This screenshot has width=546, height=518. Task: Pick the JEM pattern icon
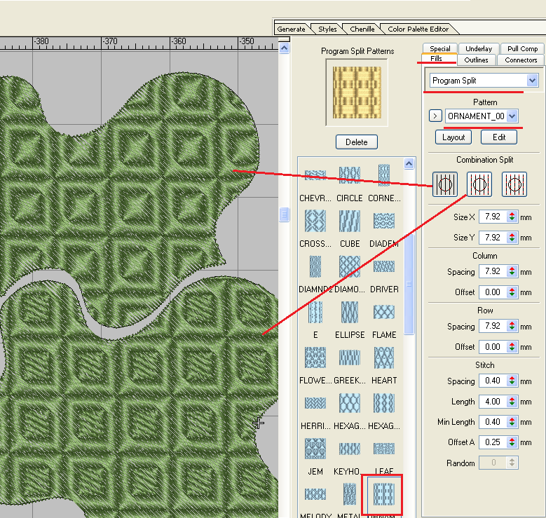(315, 449)
